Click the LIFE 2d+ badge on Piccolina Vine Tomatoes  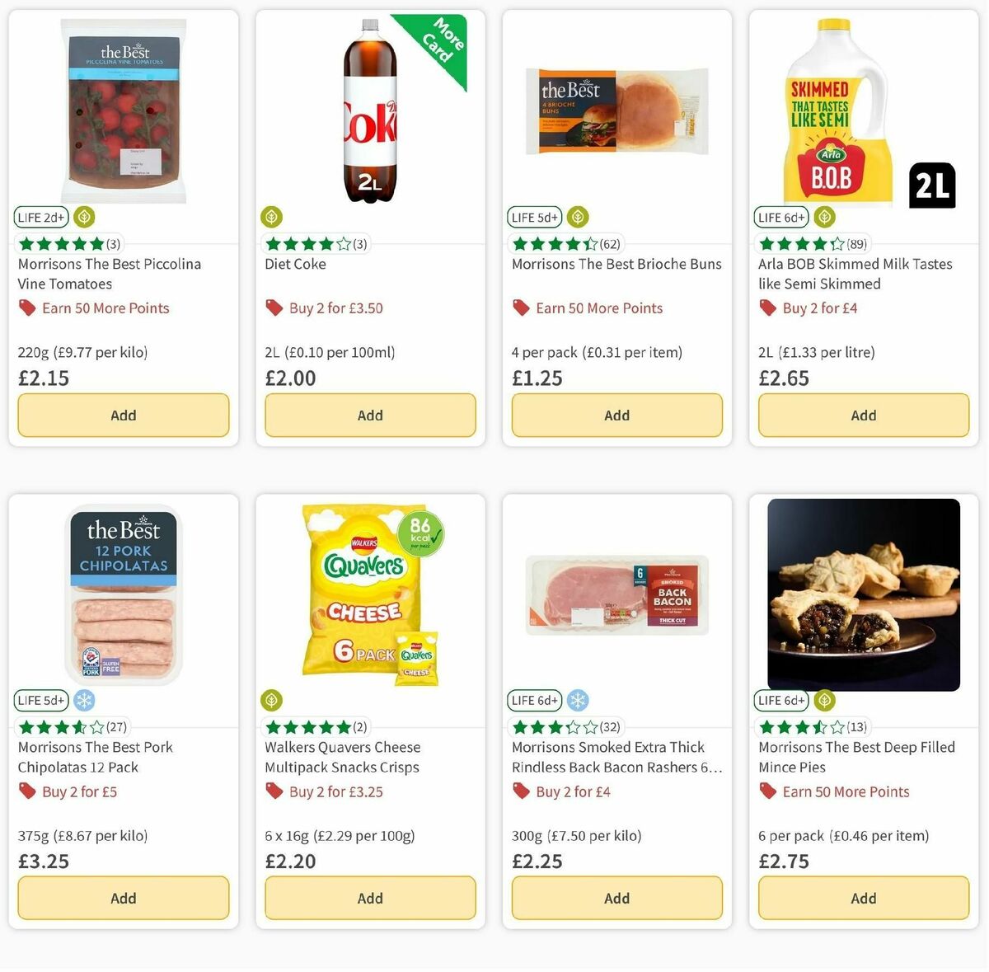tap(41, 217)
